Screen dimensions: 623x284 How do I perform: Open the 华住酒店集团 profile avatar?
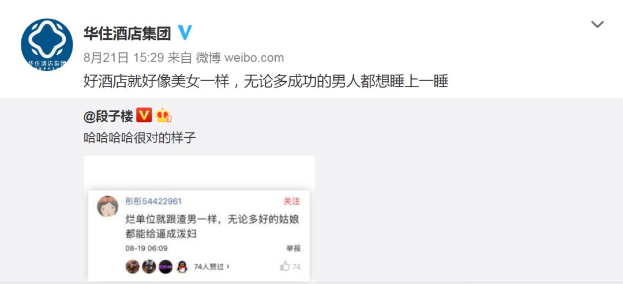(47, 44)
